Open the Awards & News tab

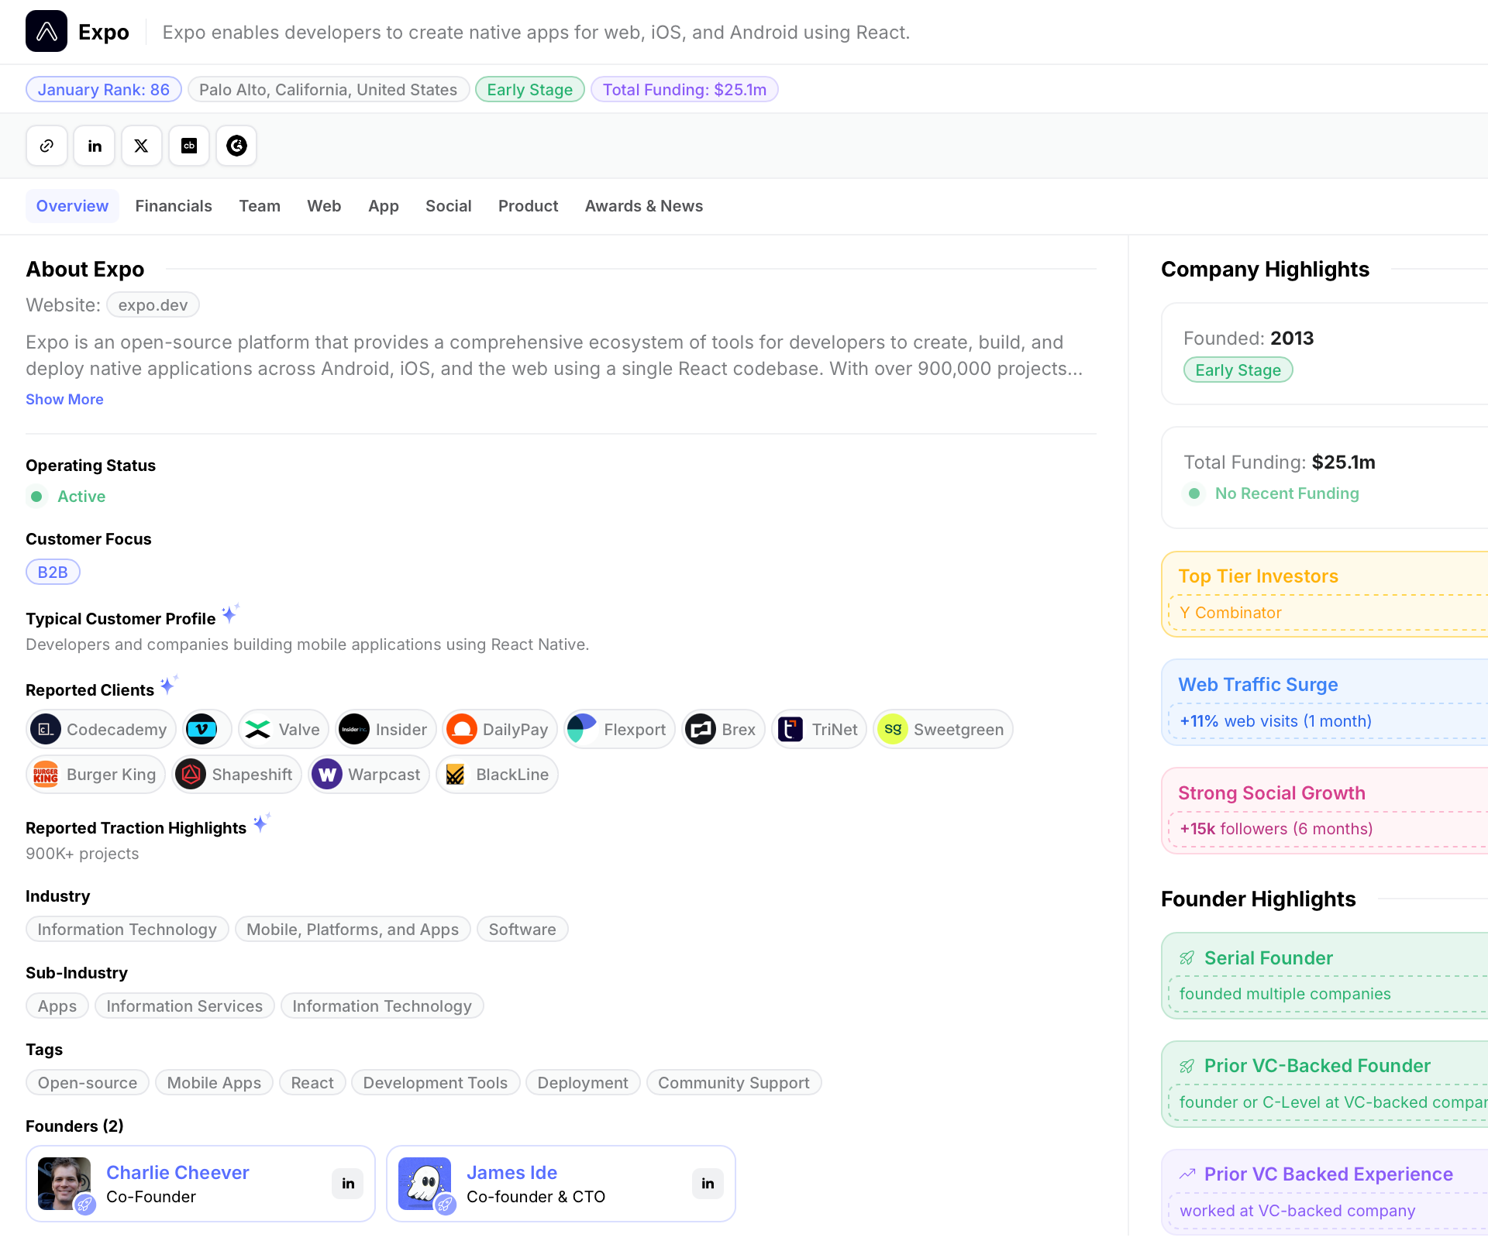pos(643,206)
